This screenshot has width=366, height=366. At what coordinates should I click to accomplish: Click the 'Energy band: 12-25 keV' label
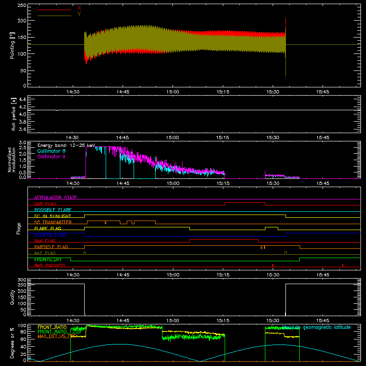pos(66,145)
